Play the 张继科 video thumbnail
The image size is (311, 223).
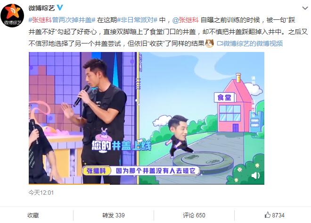click(147, 118)
